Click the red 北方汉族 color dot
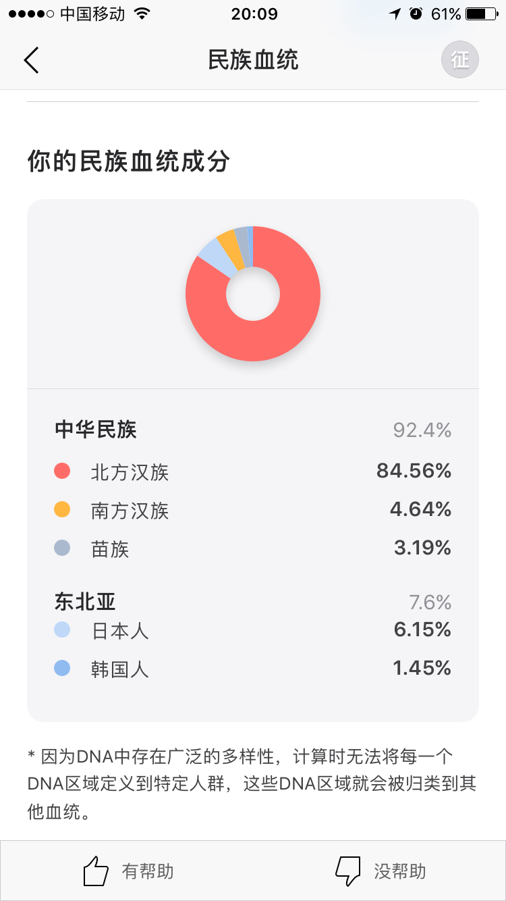 pos(62,471)
